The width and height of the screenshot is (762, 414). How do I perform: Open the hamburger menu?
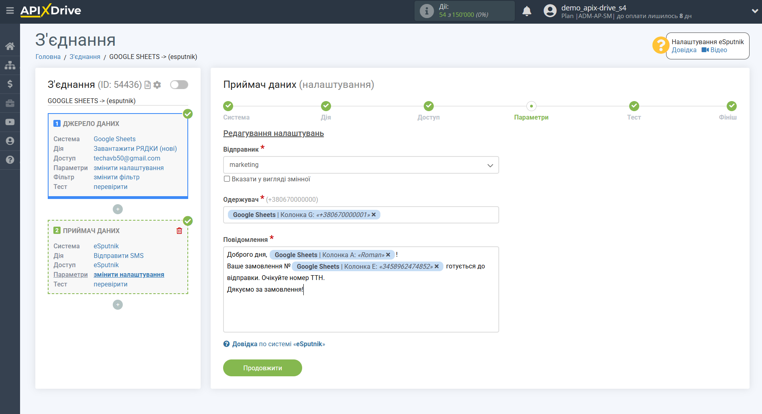[x=10, y=11]
